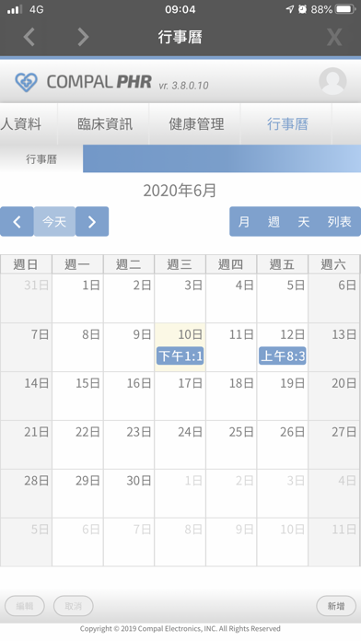Select 24日 in the calendar
Image resolution: width=361 pixels, height=641 pixels.
point(180,445)
